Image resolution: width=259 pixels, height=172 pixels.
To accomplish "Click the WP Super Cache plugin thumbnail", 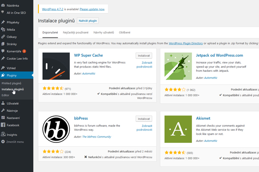I will click(56, 66).
